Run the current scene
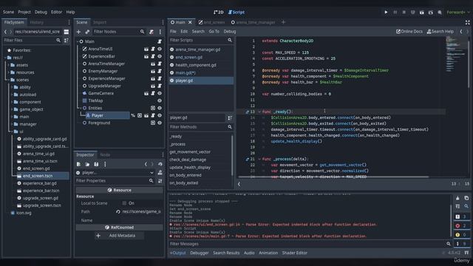 (422, 13)
